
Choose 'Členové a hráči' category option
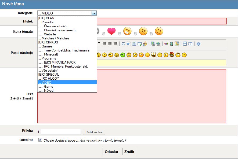click(x=67, y=26)
